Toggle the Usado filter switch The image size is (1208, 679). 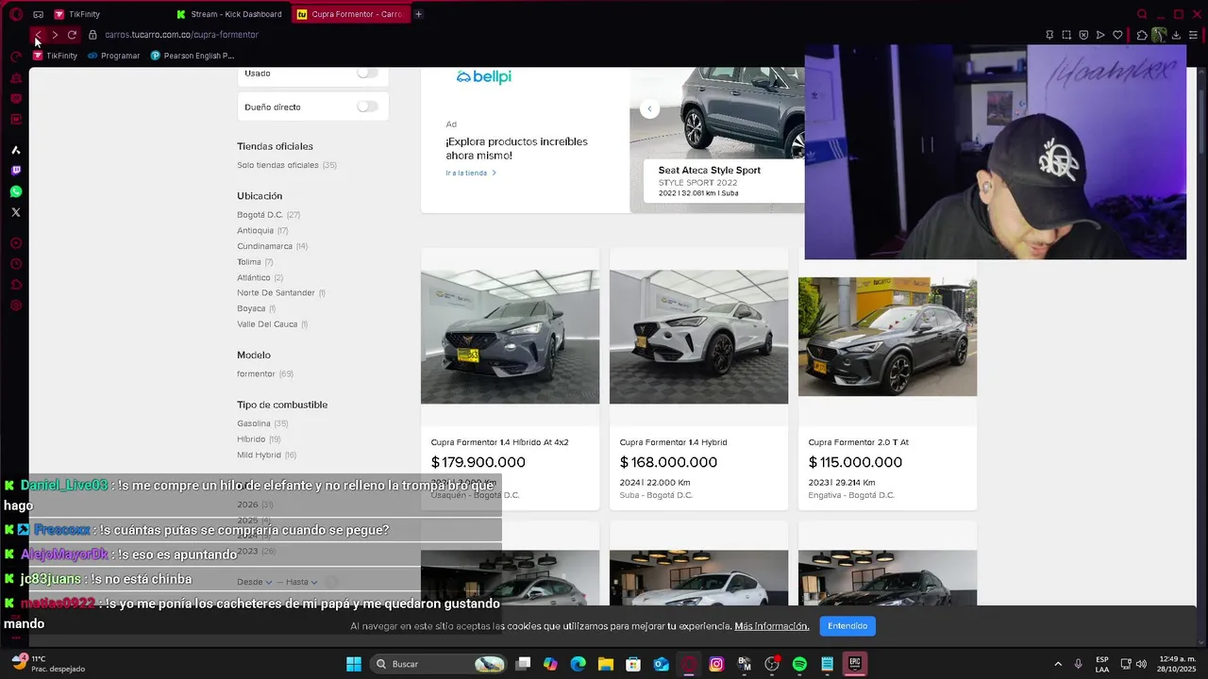[x=367, y=73]
